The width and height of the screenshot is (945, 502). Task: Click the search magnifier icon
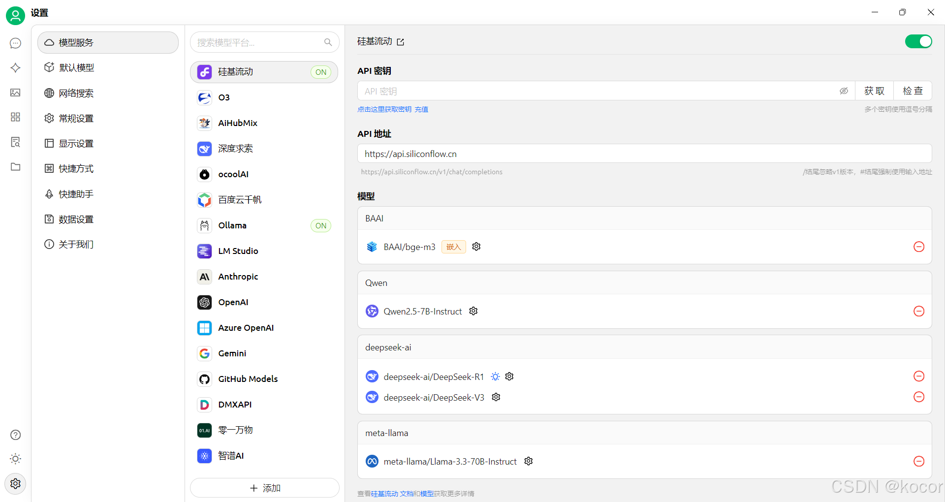[x=328, y=42]
